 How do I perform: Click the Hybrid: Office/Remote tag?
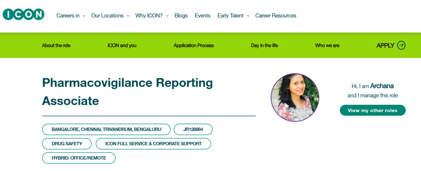point(79,158)
